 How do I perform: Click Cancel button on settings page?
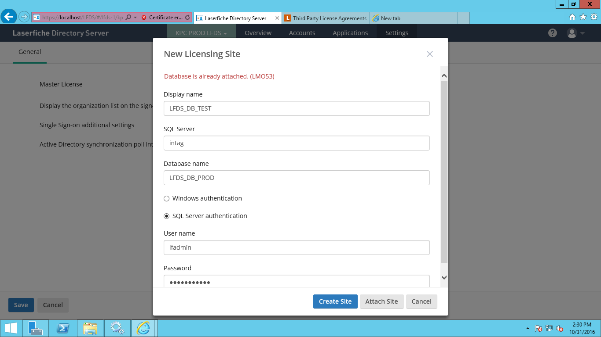click(53, 305)
